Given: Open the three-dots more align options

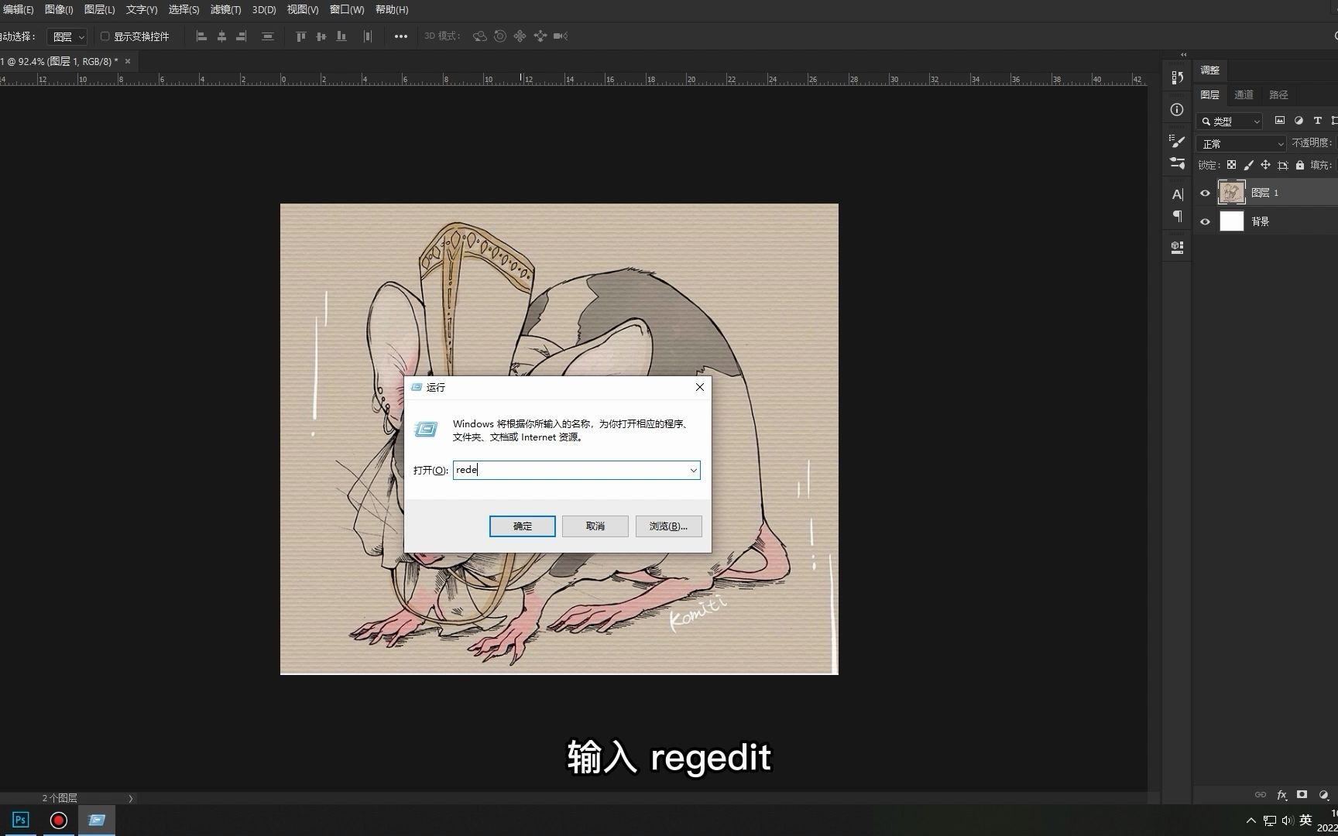Looking at the screenshot, I should coord(401,36).
